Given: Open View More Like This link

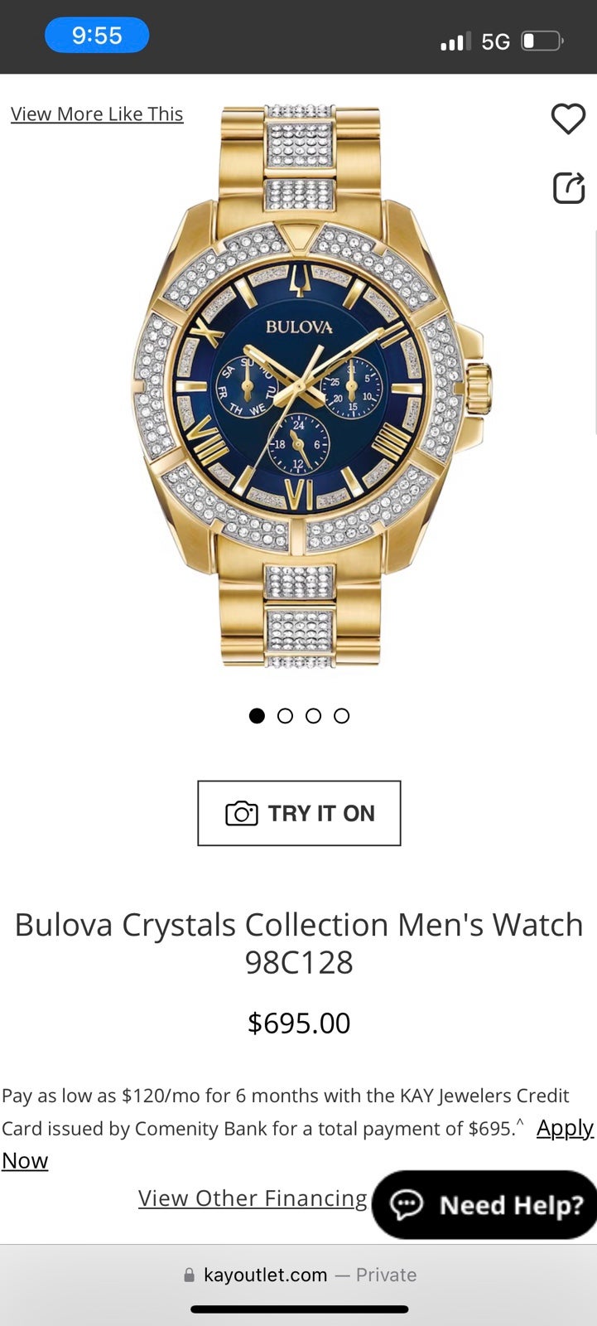Looking at the screenshot, I should click(x=97, y=114).
